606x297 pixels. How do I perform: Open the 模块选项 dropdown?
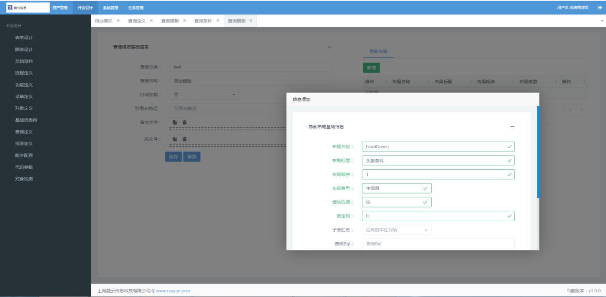[x=396, y=202]
